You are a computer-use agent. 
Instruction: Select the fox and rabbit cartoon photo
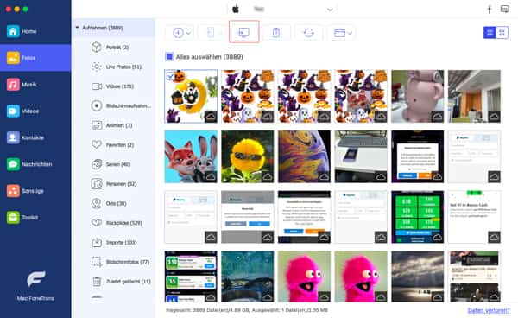tap(191, 156)
